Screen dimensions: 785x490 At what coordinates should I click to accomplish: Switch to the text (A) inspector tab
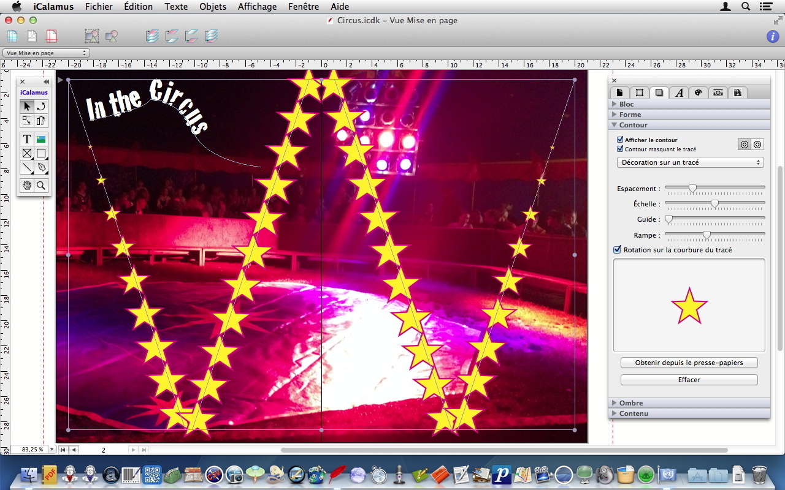click(x=679, y=92)
